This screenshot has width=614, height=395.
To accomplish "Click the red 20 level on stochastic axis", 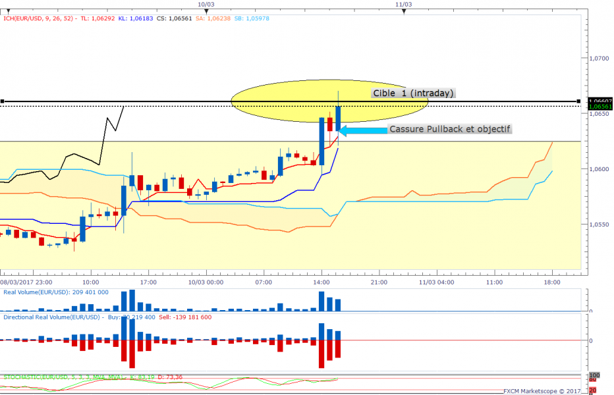I will click(593, 390).
